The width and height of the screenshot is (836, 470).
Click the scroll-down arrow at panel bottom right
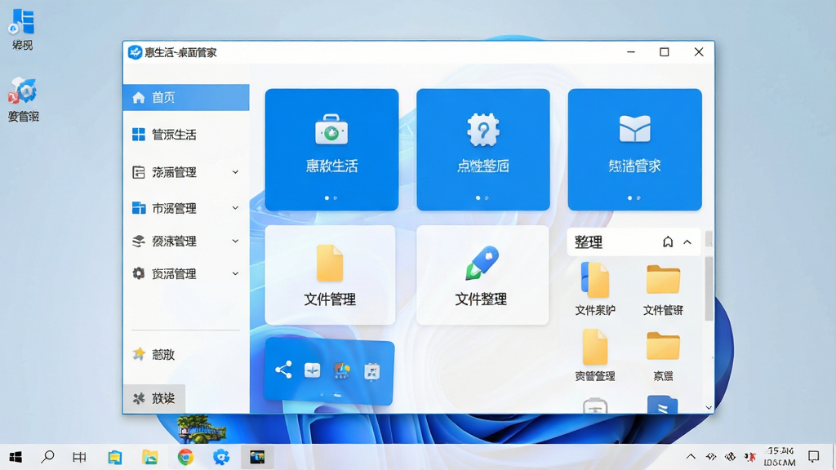click(x=709, y=408)
